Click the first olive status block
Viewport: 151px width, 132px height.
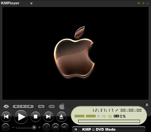pyautogui.click(x=79, y=116)
